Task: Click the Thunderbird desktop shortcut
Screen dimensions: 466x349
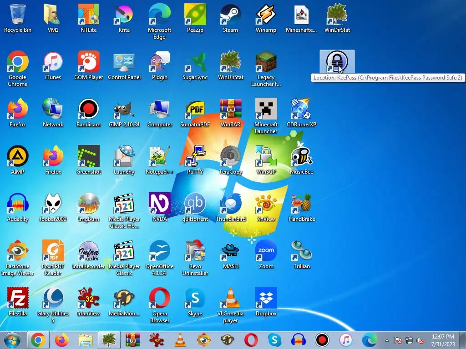Action: 230,207
